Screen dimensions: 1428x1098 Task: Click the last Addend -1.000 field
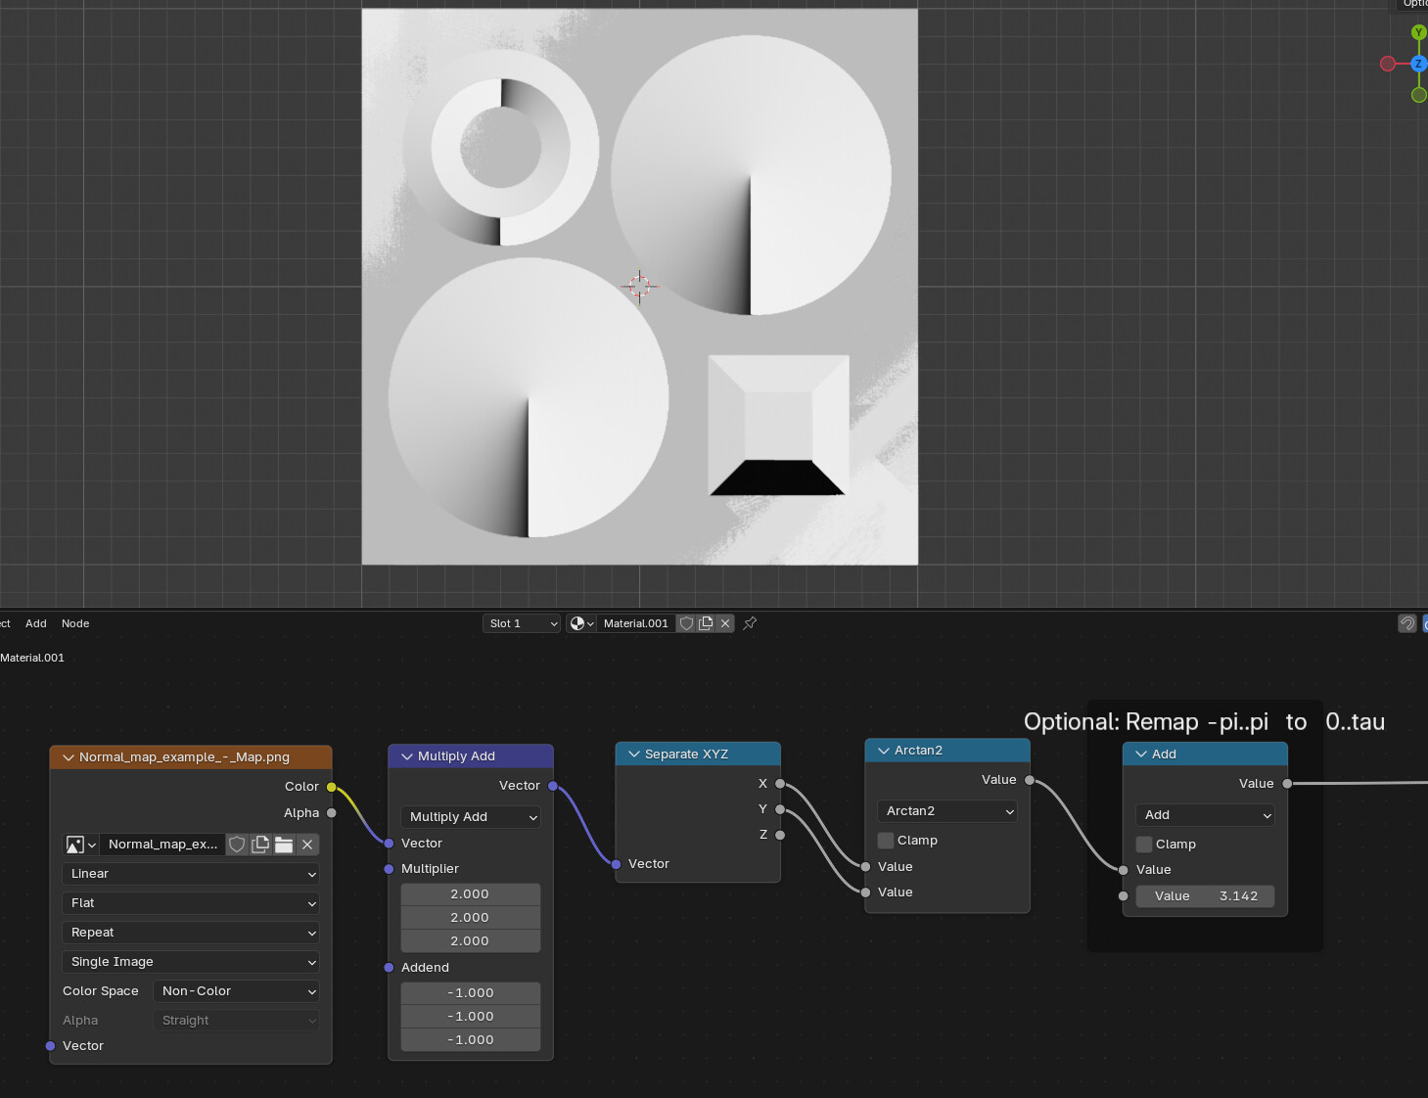pos(471,1040)
